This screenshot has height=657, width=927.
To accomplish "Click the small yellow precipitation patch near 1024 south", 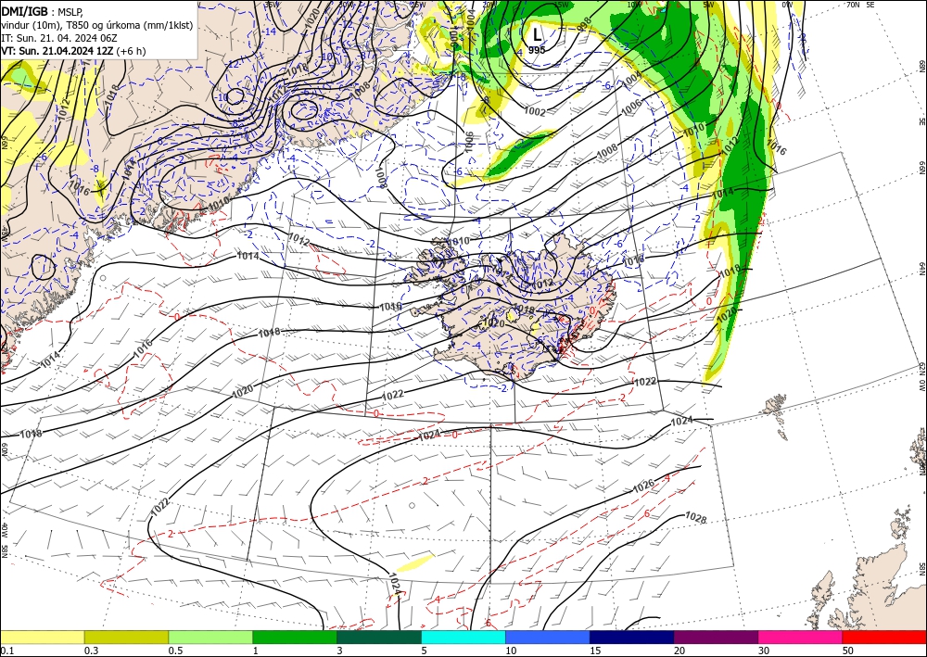I will pos(414,562).
